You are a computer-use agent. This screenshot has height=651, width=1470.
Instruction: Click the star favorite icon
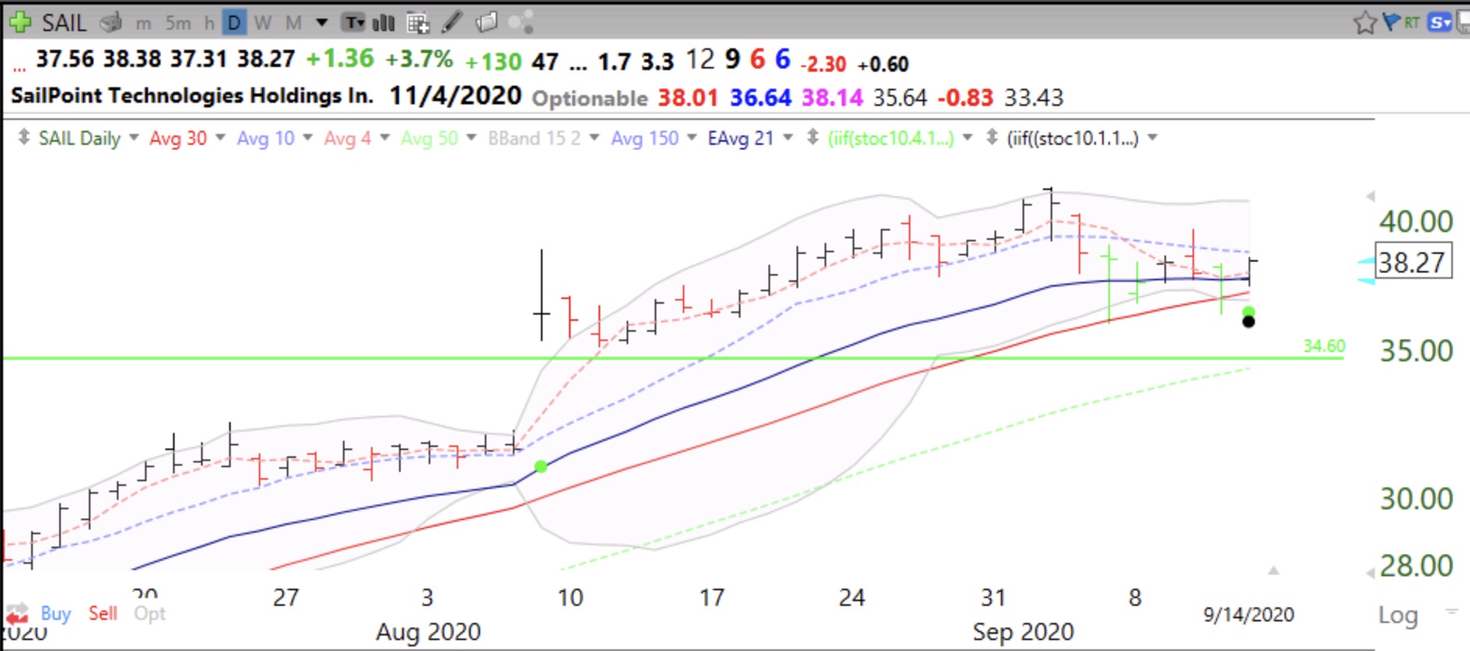pos(1365,23)
